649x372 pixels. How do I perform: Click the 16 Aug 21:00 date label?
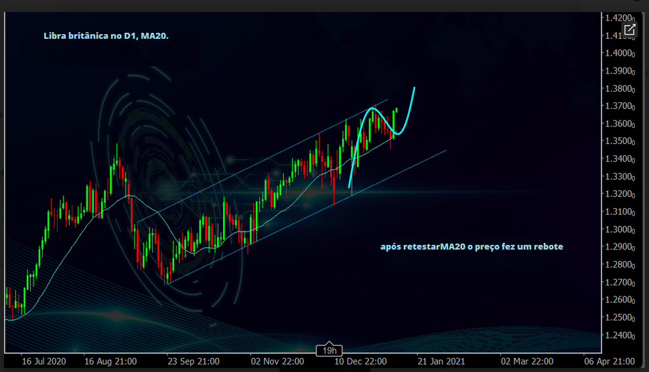coord(111,361)
